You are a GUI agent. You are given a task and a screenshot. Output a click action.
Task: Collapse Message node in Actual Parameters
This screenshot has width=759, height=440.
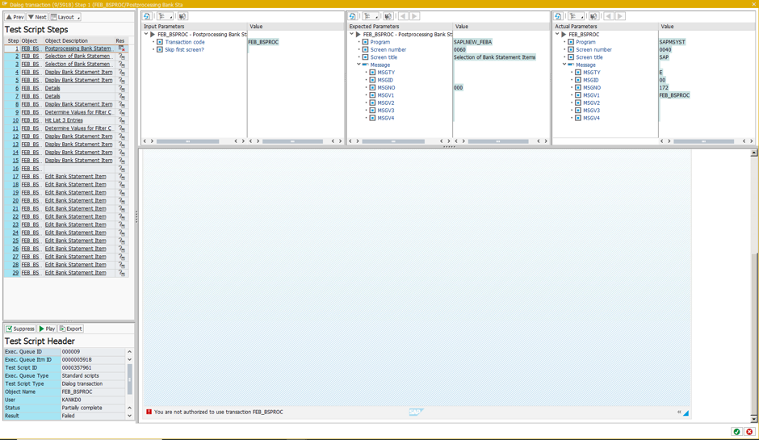pyautogui.click(x=564, y=65)
